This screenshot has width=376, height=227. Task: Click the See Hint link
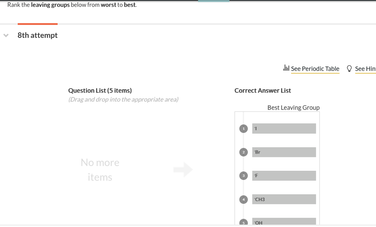point(365,68)
